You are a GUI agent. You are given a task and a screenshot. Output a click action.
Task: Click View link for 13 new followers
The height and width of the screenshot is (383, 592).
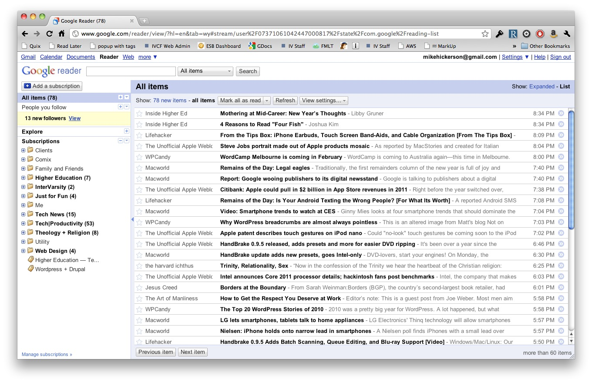click(x=74, y=118)
